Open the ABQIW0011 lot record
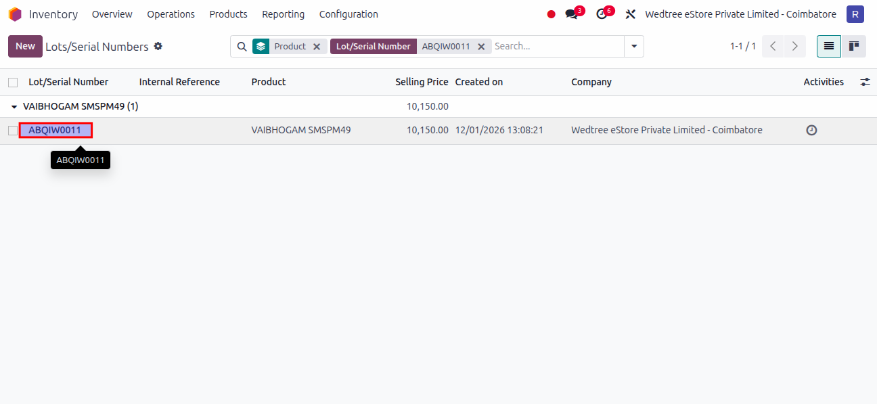This screenshot has width=877, height=404. [x=55, y=130]
